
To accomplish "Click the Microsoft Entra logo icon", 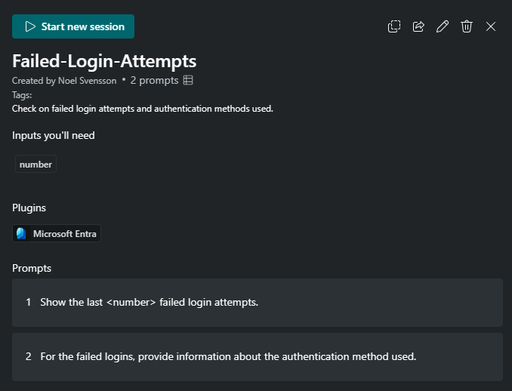I will pyautogui.click(x=21, y=233).
